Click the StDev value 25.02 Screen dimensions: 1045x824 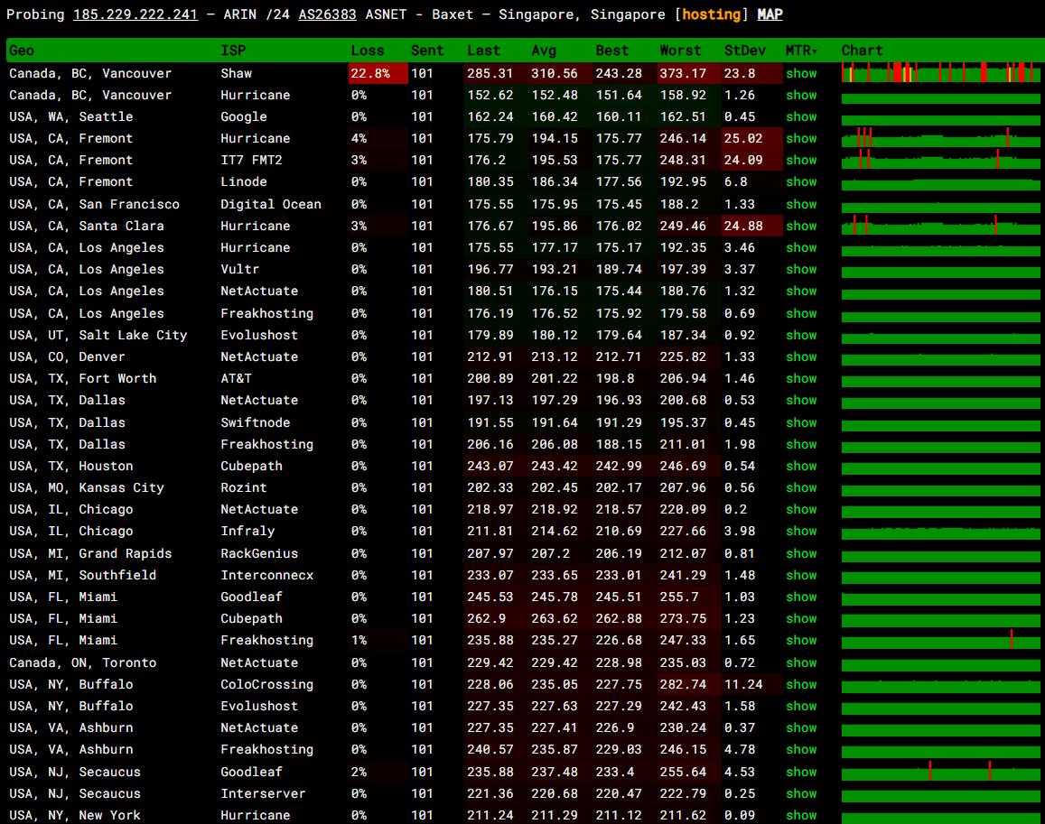coord(743,139)
